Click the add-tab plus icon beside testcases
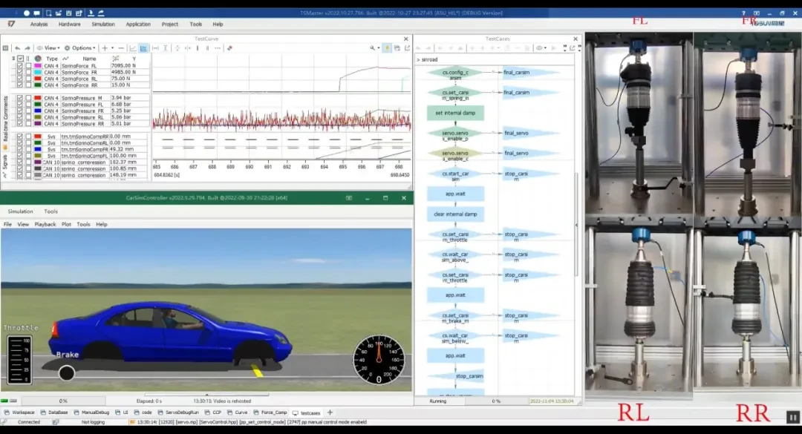The image size is (802, 434). pyautogui.click(x=330, y=412)
